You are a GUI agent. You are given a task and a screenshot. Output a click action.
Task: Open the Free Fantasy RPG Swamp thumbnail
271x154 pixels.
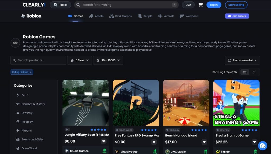[136, 103]
